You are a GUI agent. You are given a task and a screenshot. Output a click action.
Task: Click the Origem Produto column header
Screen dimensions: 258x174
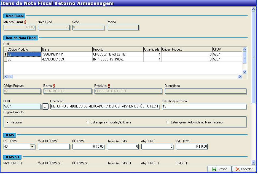(187, 49)
